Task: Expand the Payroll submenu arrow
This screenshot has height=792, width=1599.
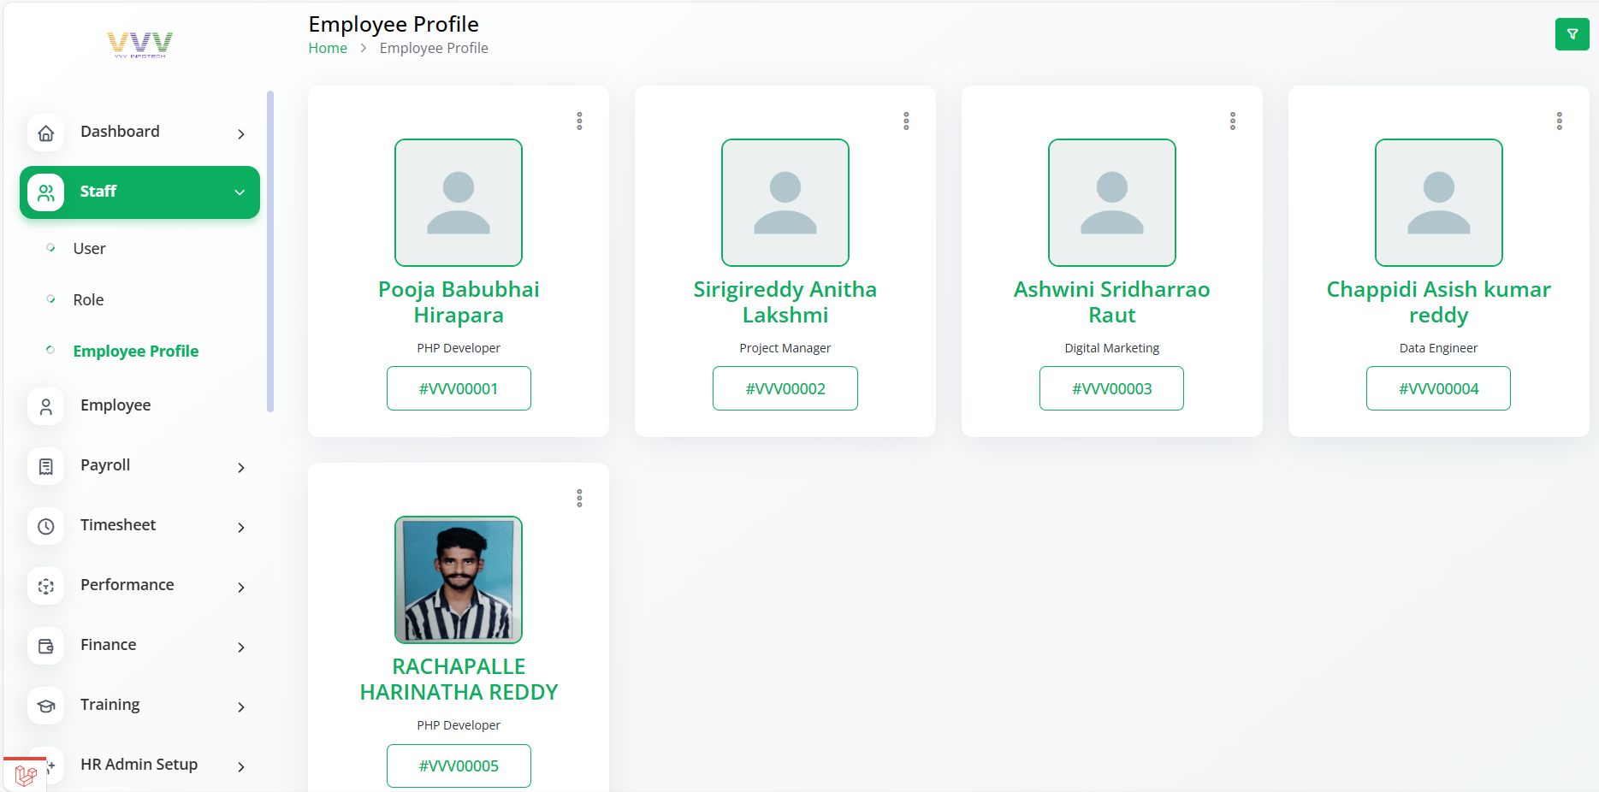Action: coord(241,467)
